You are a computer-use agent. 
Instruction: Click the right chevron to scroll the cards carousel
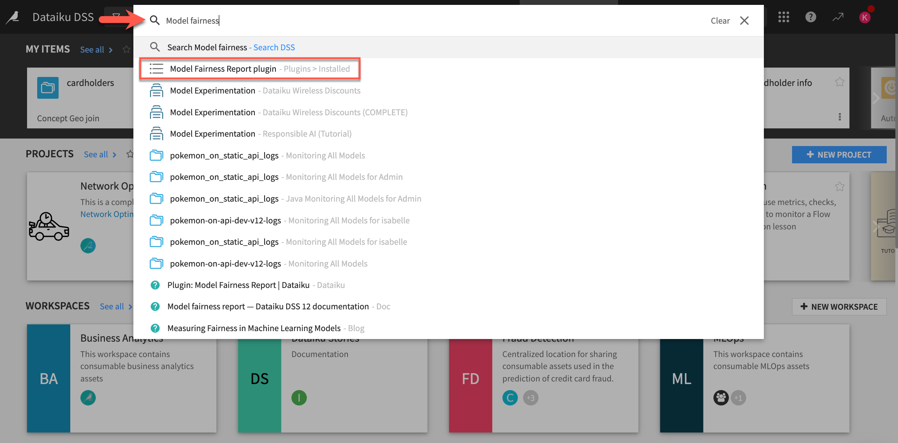pyautogui.click(x=876, y=98)
